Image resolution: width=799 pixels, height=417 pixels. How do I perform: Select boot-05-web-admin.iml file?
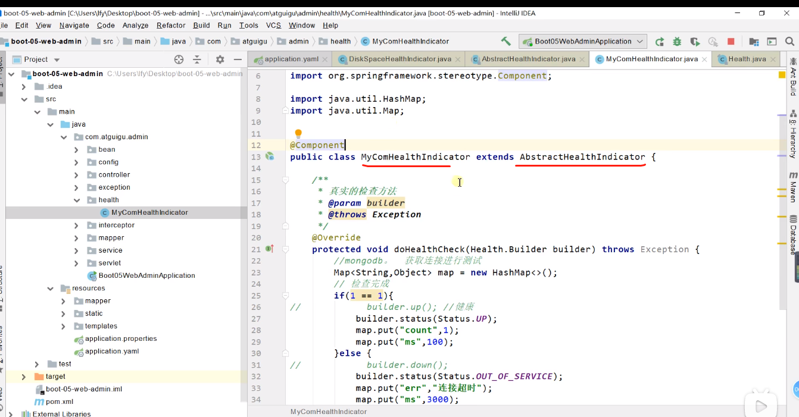tap(84, 389)
